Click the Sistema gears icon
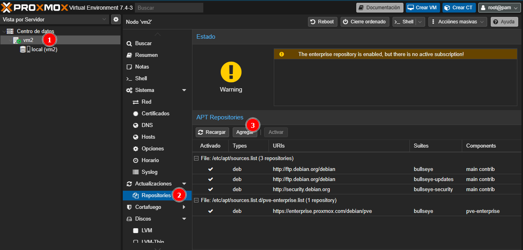 [x=129, y=90]
